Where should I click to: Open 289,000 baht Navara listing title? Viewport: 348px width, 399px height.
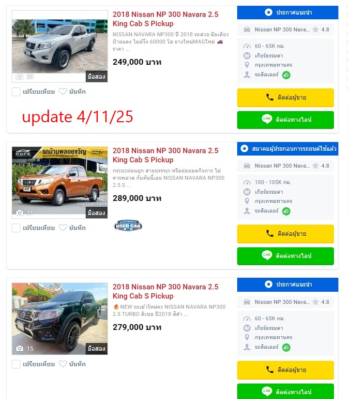point(166,155)
